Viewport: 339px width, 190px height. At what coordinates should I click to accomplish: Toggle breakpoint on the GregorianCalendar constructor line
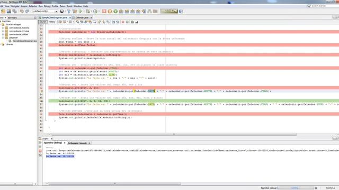click(41, 32)
